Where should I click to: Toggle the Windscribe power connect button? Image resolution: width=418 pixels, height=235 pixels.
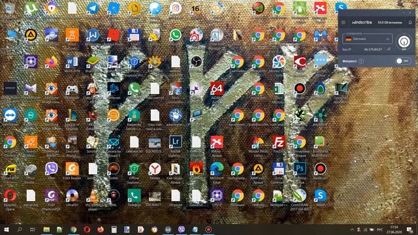pos(404,42)
